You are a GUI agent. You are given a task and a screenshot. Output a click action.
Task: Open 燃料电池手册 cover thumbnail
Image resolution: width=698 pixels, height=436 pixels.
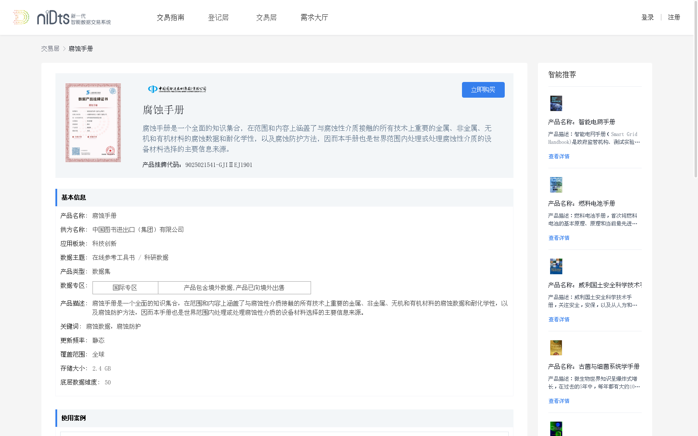(556, 185)
